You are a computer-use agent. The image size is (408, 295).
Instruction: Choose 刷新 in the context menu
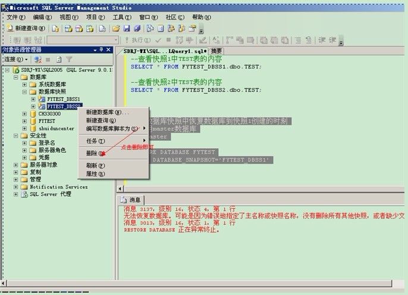tap(114, 165)
